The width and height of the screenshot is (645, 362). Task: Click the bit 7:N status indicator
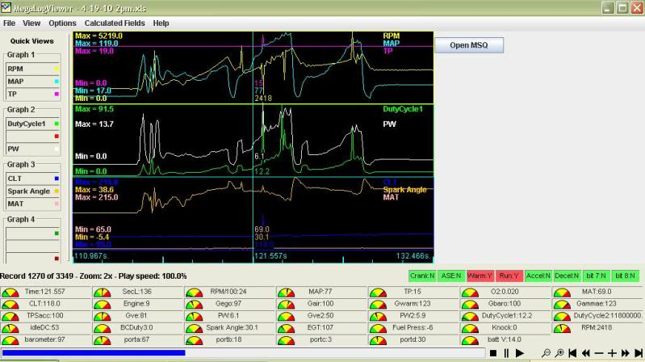(x=596, y=276)
